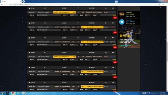Open a new browser tab with plus icon

24,1
